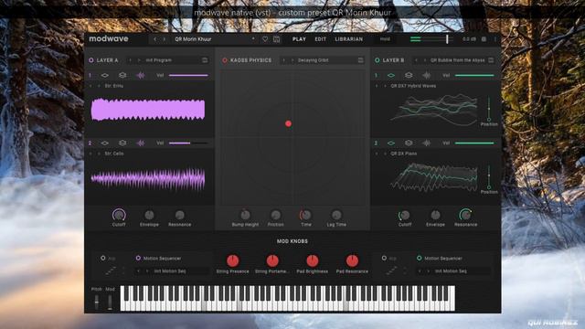The width and height of the screenshot is (585, 329).
Task: Open Layer B wavetable icon for slot 1
Action: (x=391, y=75)
